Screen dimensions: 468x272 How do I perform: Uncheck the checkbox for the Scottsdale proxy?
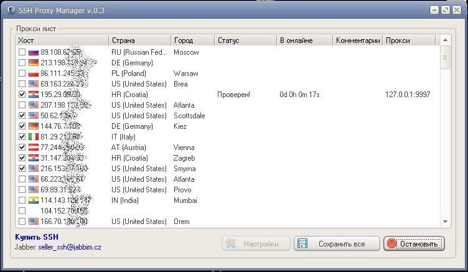pyautogui.click(x=22, y=116)
